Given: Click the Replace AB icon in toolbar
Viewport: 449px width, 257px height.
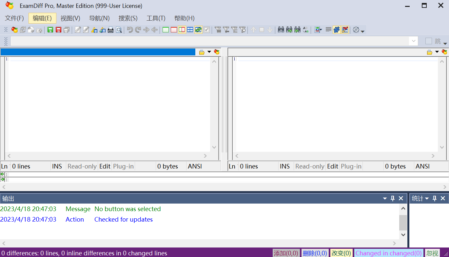Looking at the screenshot, I should (305, 30).
